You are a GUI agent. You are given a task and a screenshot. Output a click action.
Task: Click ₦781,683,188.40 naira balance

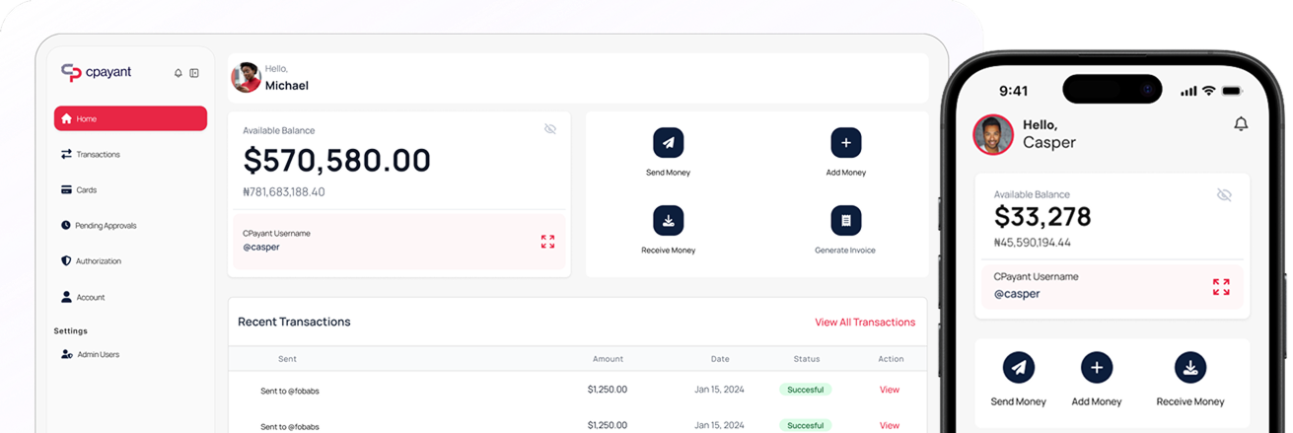pyautogui.click(x=284, y=191)
